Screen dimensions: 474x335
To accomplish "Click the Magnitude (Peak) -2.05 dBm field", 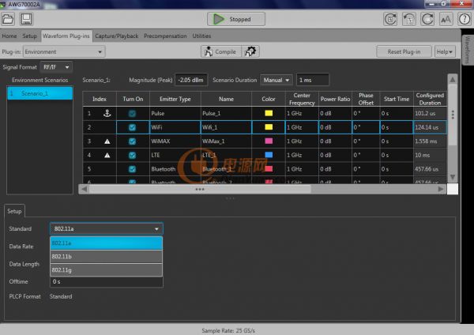I will (191, 80).
